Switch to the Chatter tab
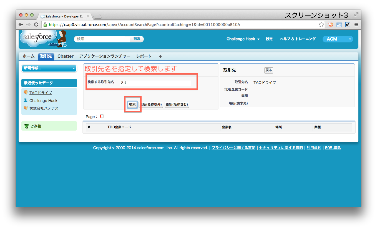This screenshot has width=377, height=229. coord(66,56)
